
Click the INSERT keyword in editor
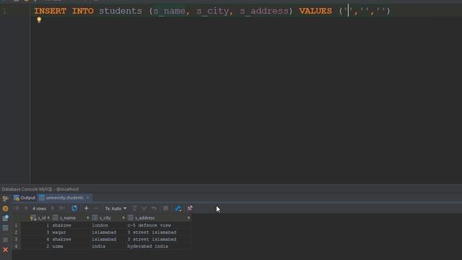[50, 11]
